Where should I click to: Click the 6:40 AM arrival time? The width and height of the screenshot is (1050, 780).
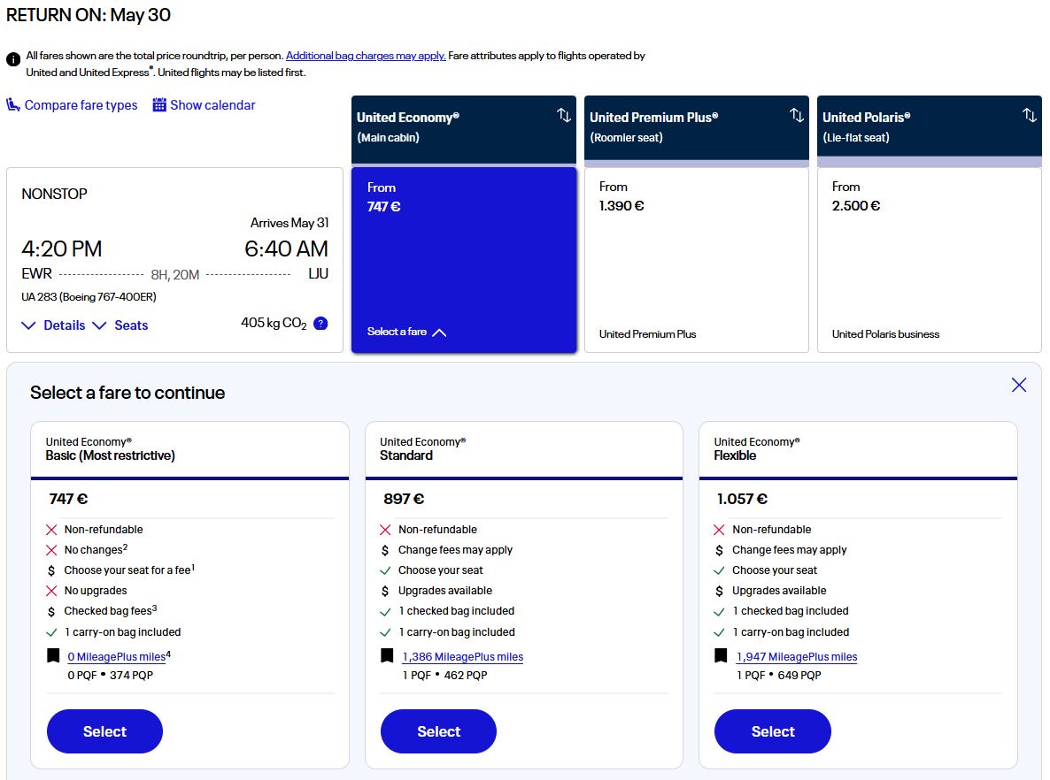tap(286, 249)
